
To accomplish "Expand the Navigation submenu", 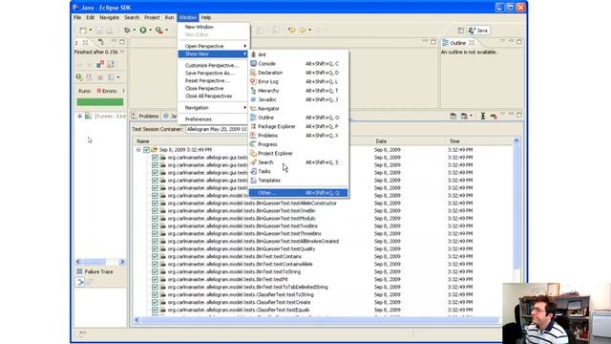I will (213, 108).
